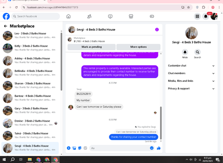The height and width of the screenshot is (163, 223).
Task: Click the chat messages scrollbar
Action: [161, 123]
